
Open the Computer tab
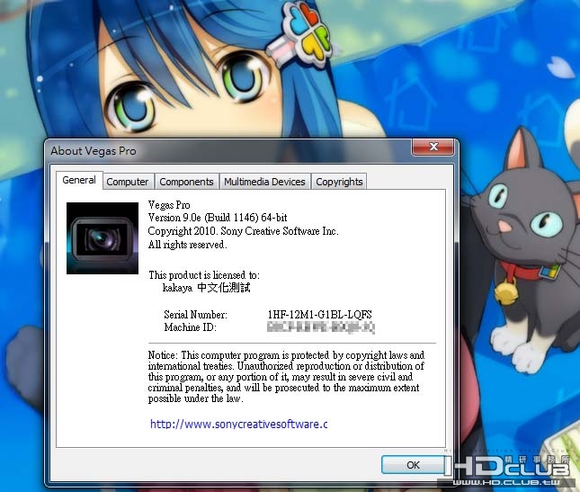(x=128, y=182)
